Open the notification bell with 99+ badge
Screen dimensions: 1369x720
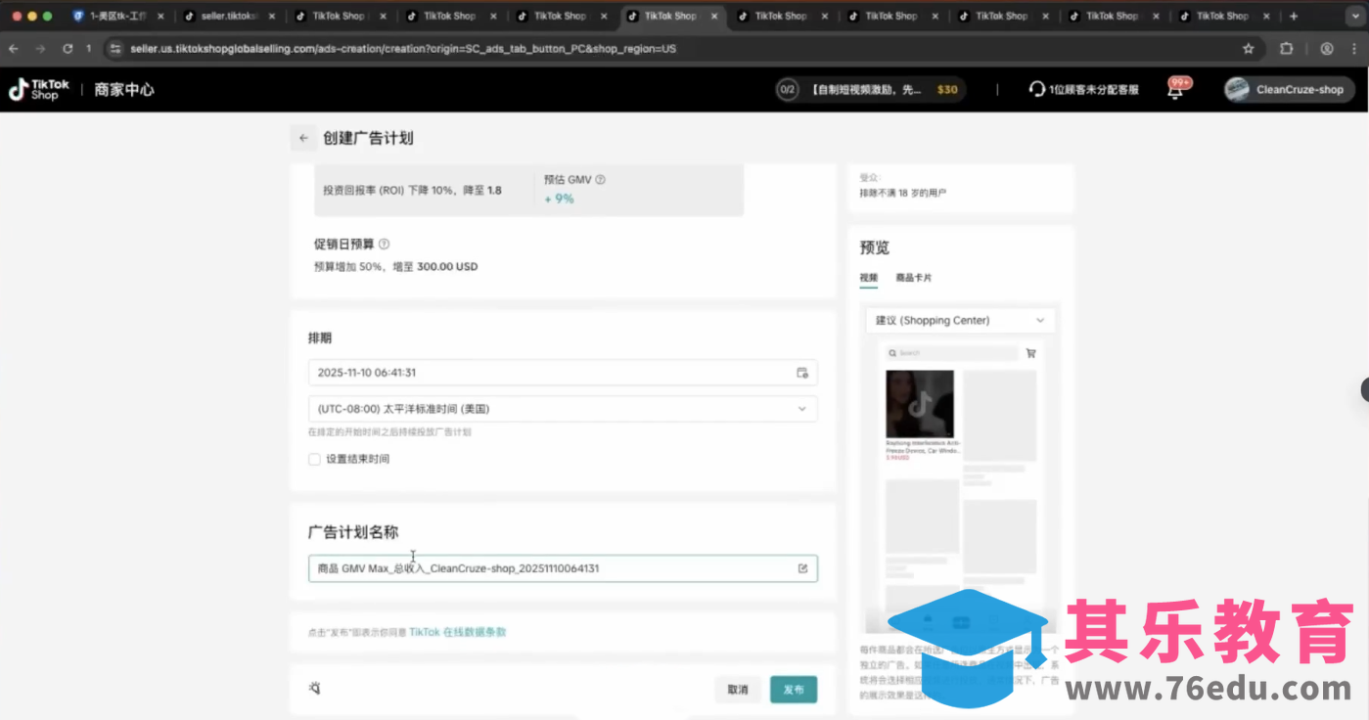tap(1177, 89)
